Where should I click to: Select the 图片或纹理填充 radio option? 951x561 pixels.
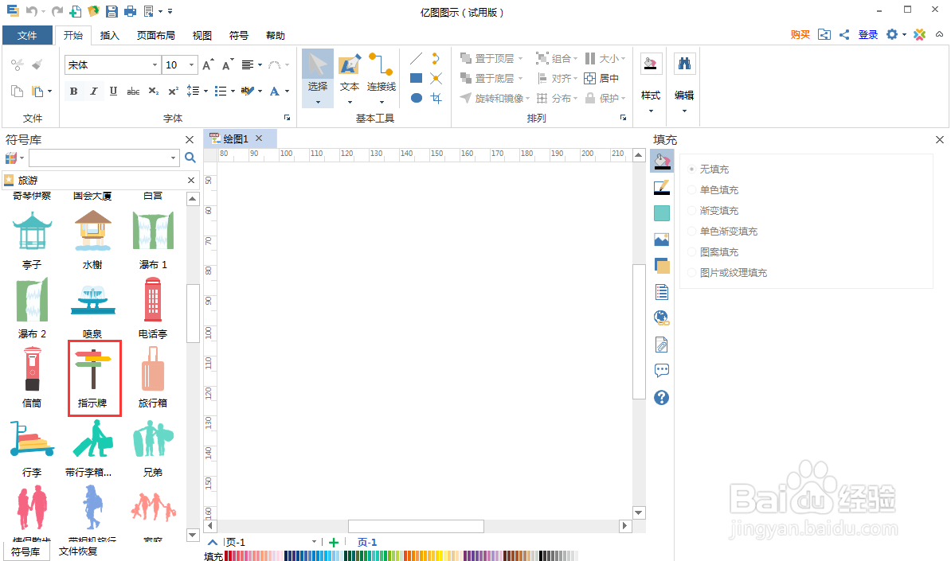[691, 273]
